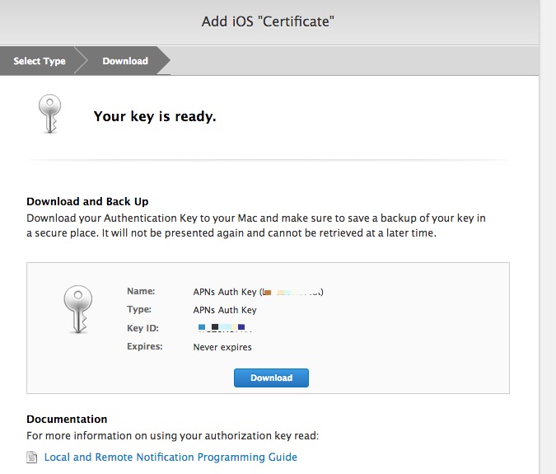Click the Add iOS "Certificate" page title
This screenshot has height=474, width=556.
(267, 21)
